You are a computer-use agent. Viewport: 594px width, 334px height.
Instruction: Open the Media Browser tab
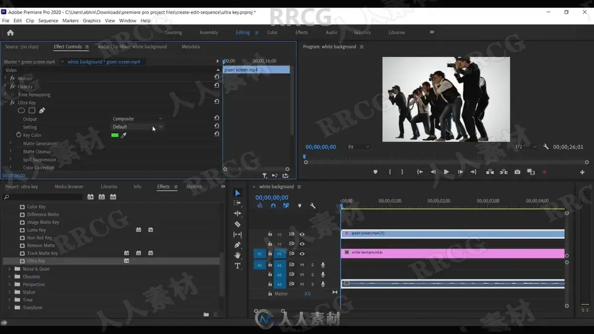tap(69, 187)
